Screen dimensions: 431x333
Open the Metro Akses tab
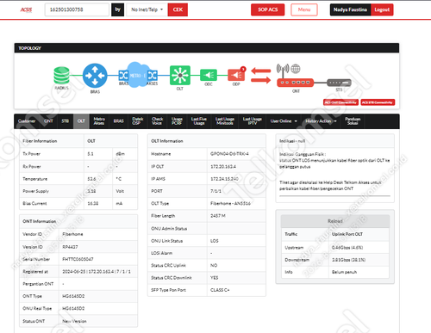[99, 121]
